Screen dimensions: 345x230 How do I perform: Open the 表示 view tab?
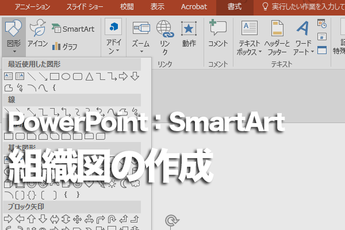[158, 7]
